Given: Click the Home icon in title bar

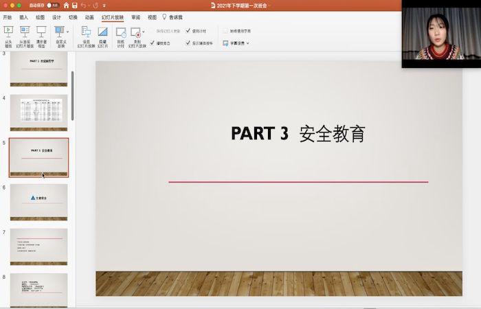Looking at the screenshot, I should [66, 5].
